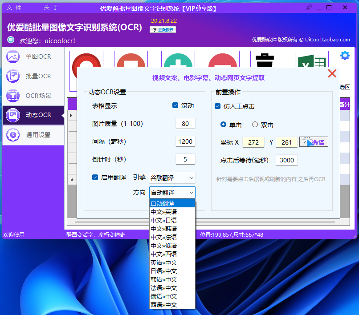Close the dialog with the red X
The width and height of the screenshot is (359, 315).
(332, 73)
